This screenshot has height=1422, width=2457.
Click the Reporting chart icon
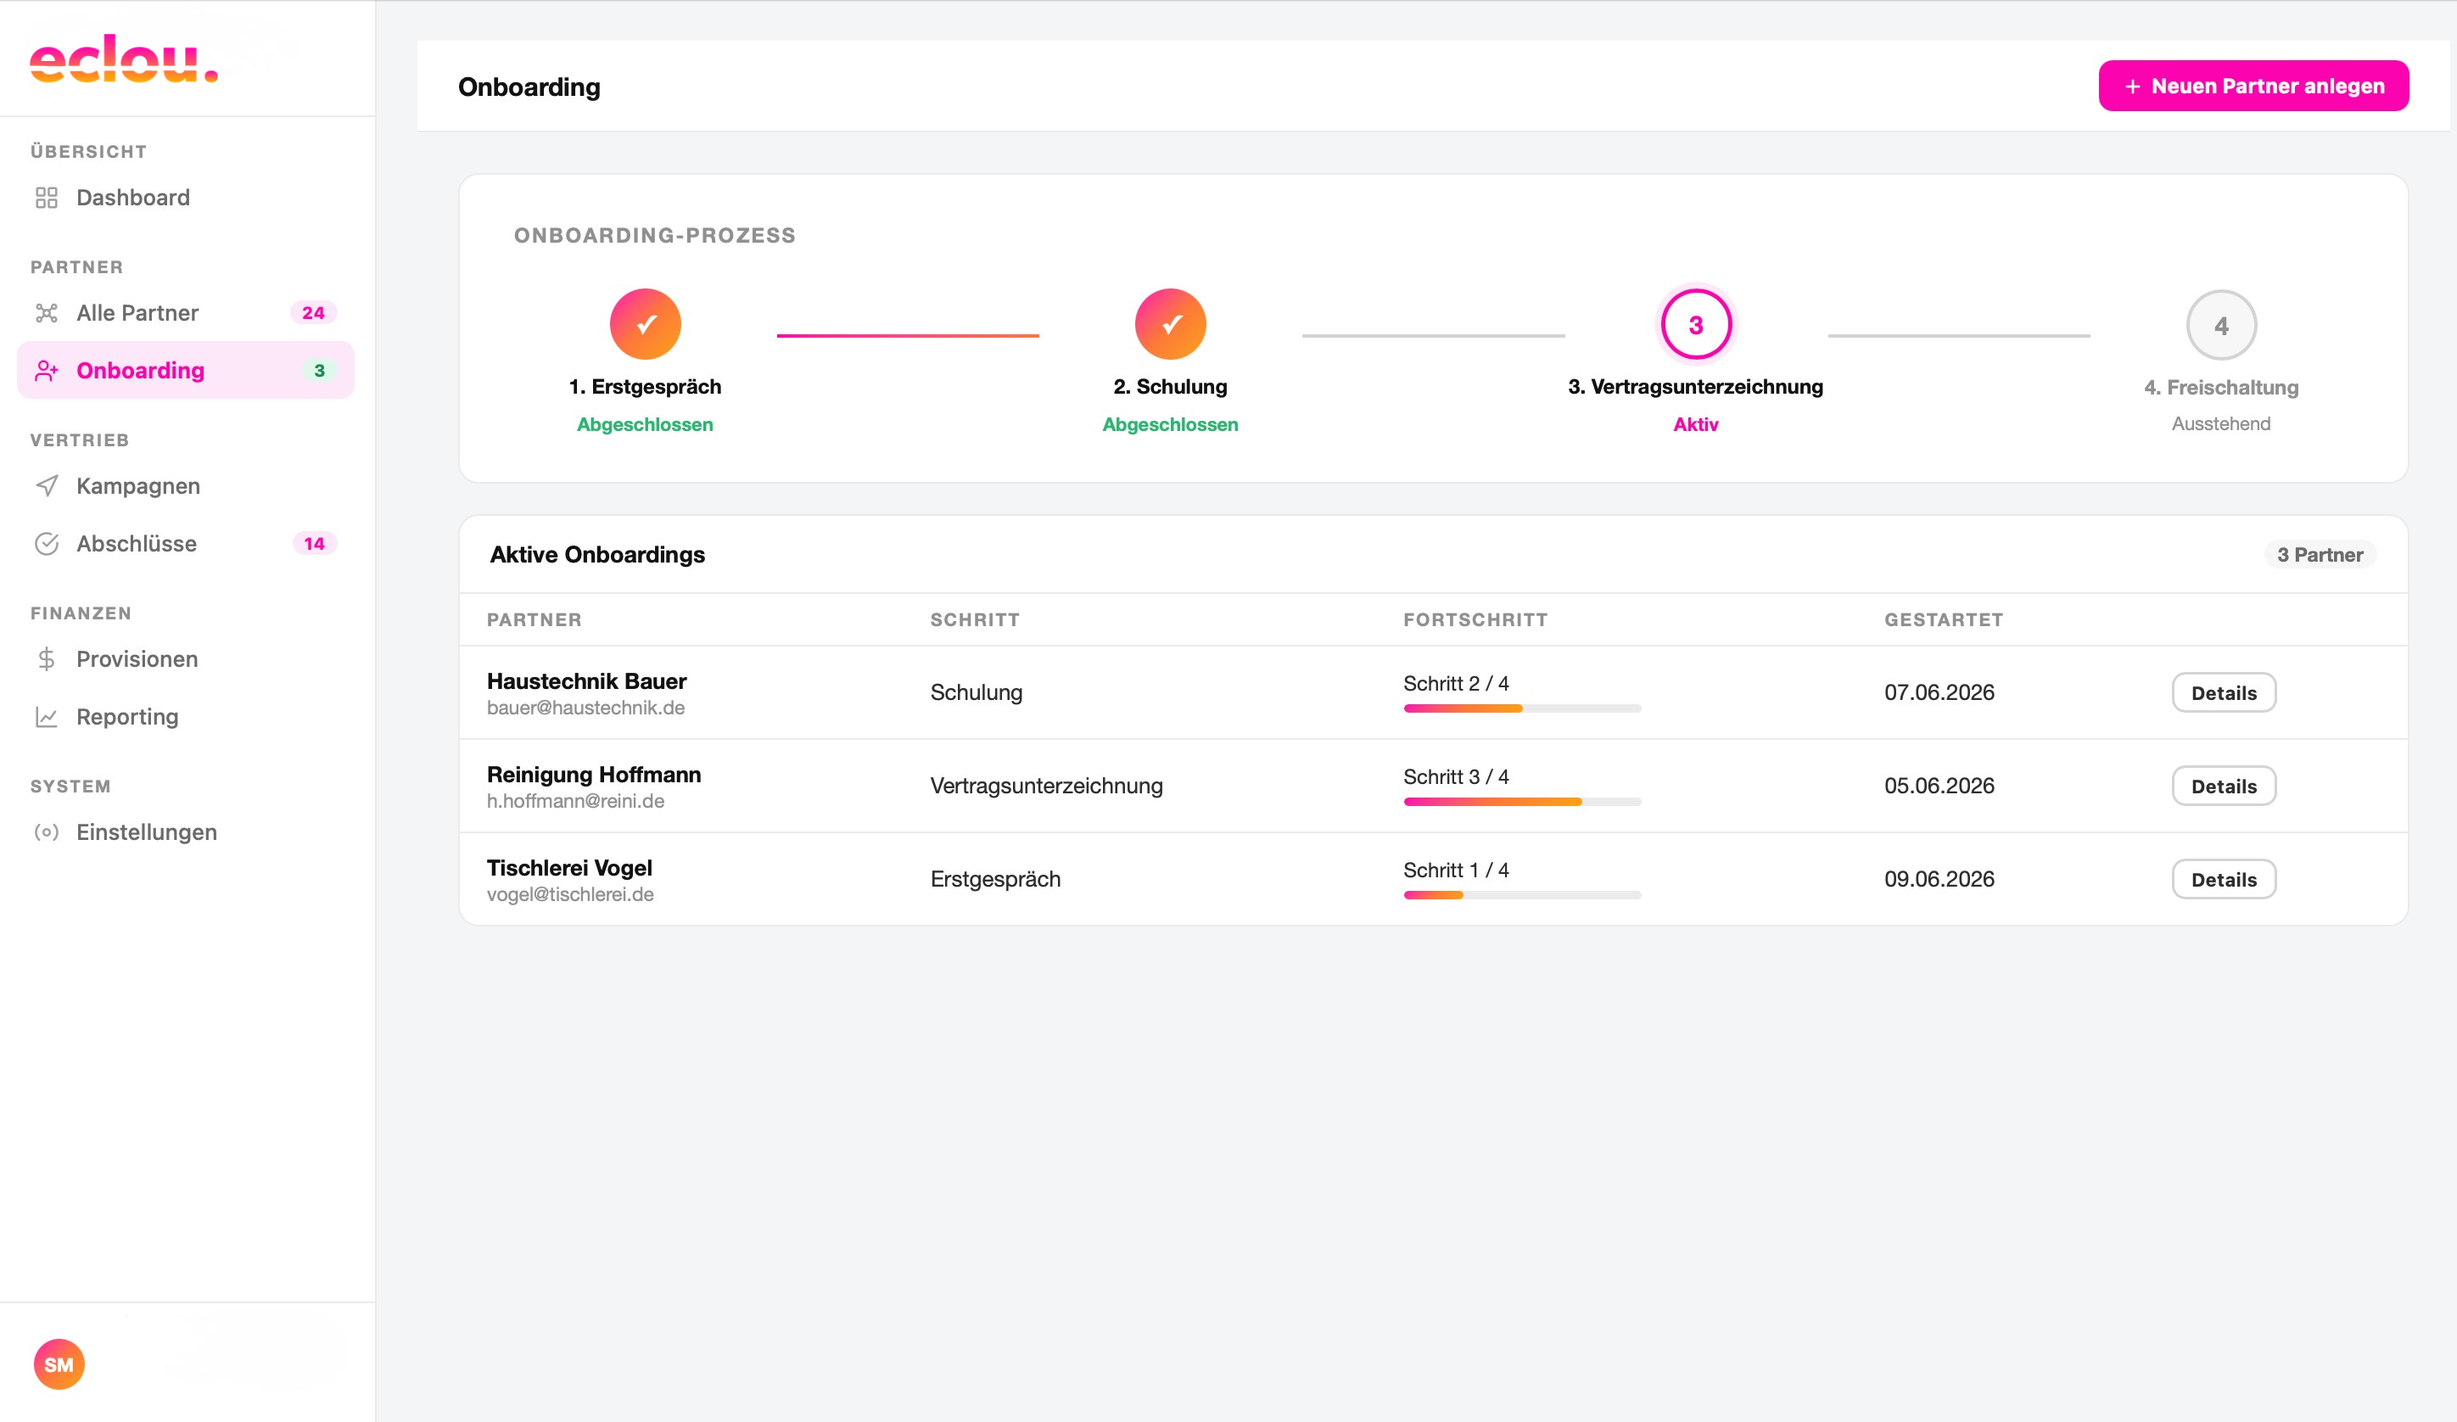point(47,717)
